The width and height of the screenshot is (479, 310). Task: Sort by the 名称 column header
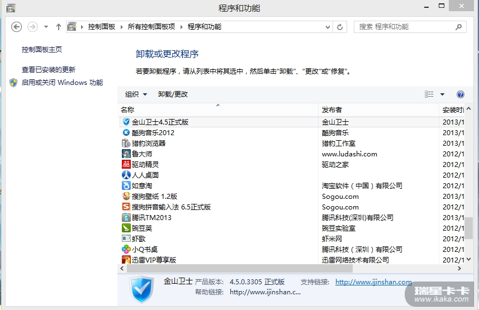(x=218, y=109)
